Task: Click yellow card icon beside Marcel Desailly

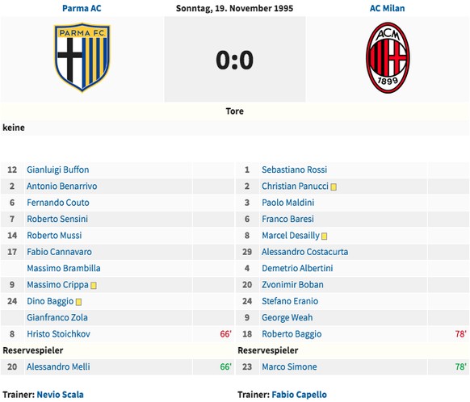Action: point(324,237)
